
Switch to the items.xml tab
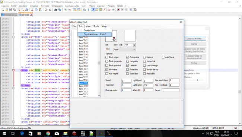point(25,15)
